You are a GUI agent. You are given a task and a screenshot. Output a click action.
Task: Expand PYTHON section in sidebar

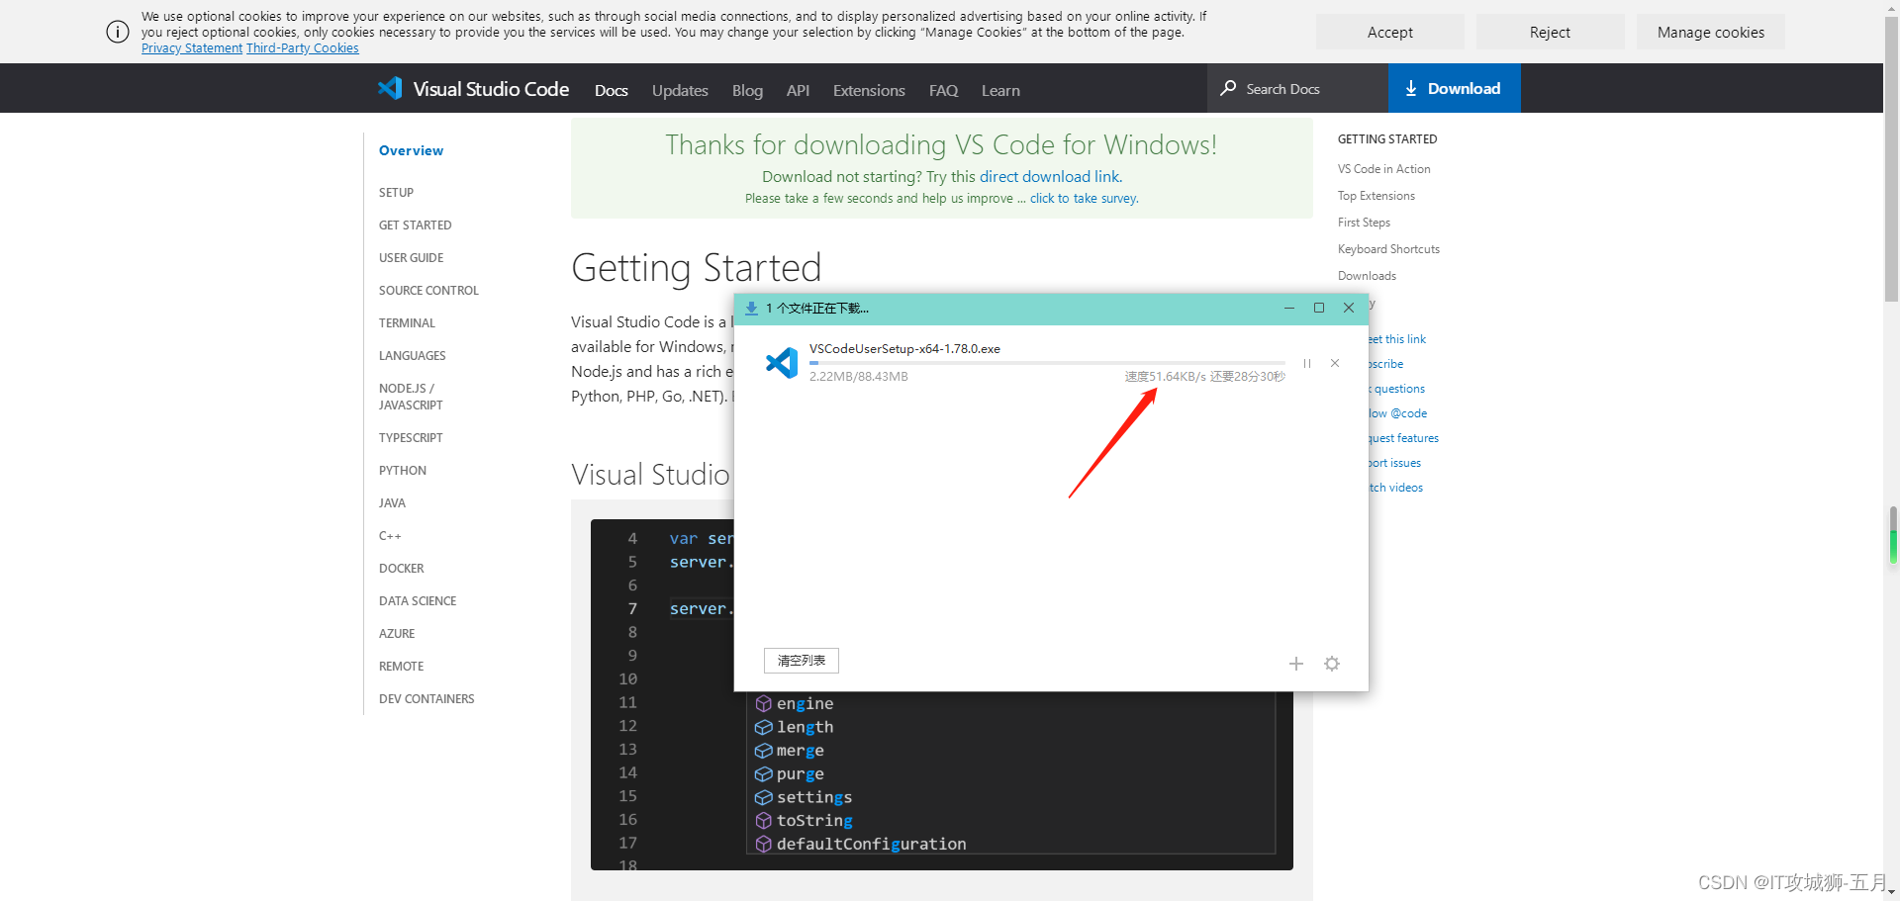pos(403,470)
